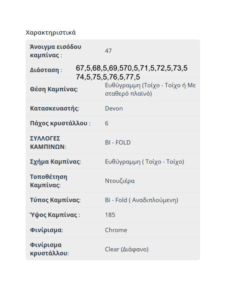Click the Σχήμα Καμπίνας label
The image size is (228, 290).
(55, 162)
